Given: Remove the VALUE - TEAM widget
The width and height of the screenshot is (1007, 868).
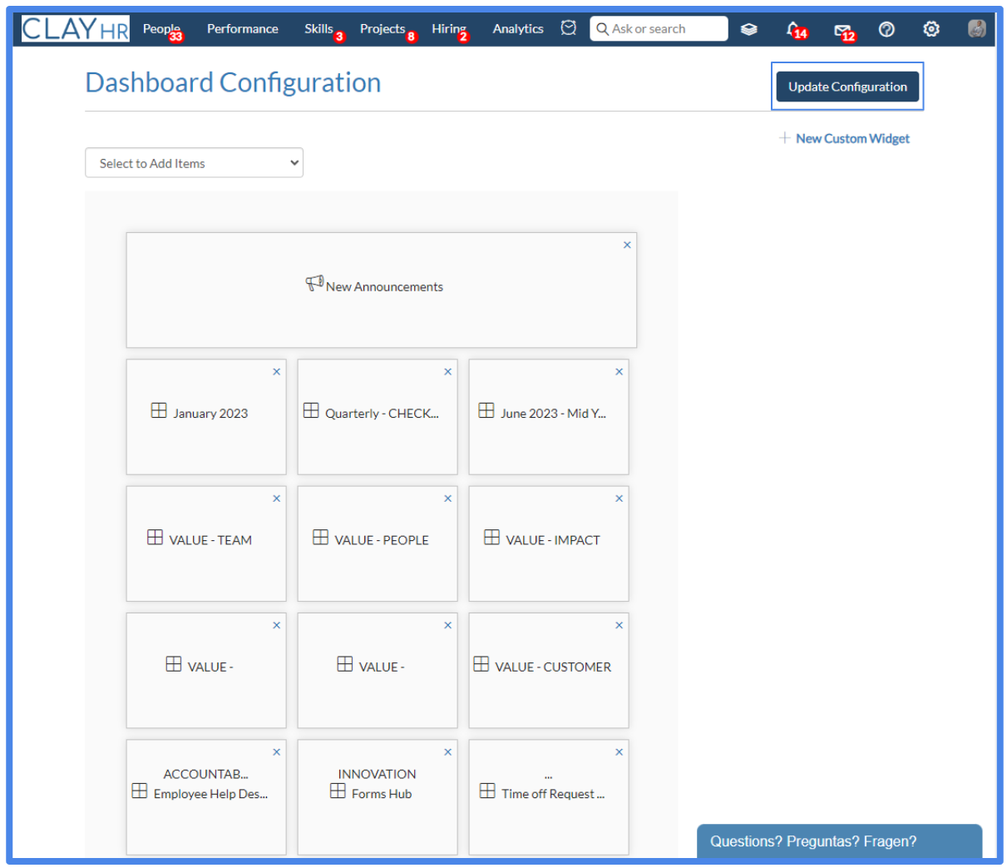Looking at the screenshot, I should pyautogui.click(x=276, y=498).
